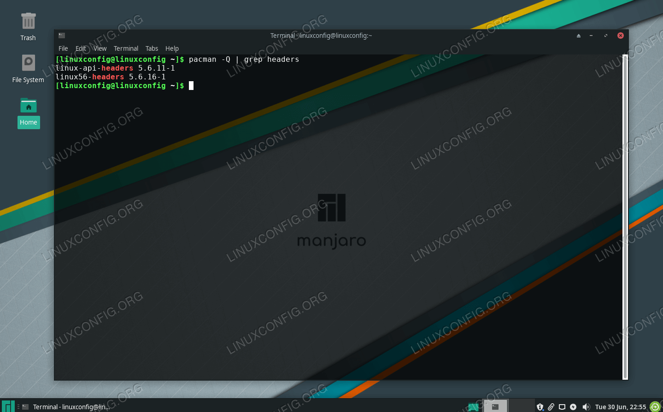Click the 'linux56-headers 5.6.16-1' output line
The width and height of the screenshot is (663, 412).
(111, 77)
